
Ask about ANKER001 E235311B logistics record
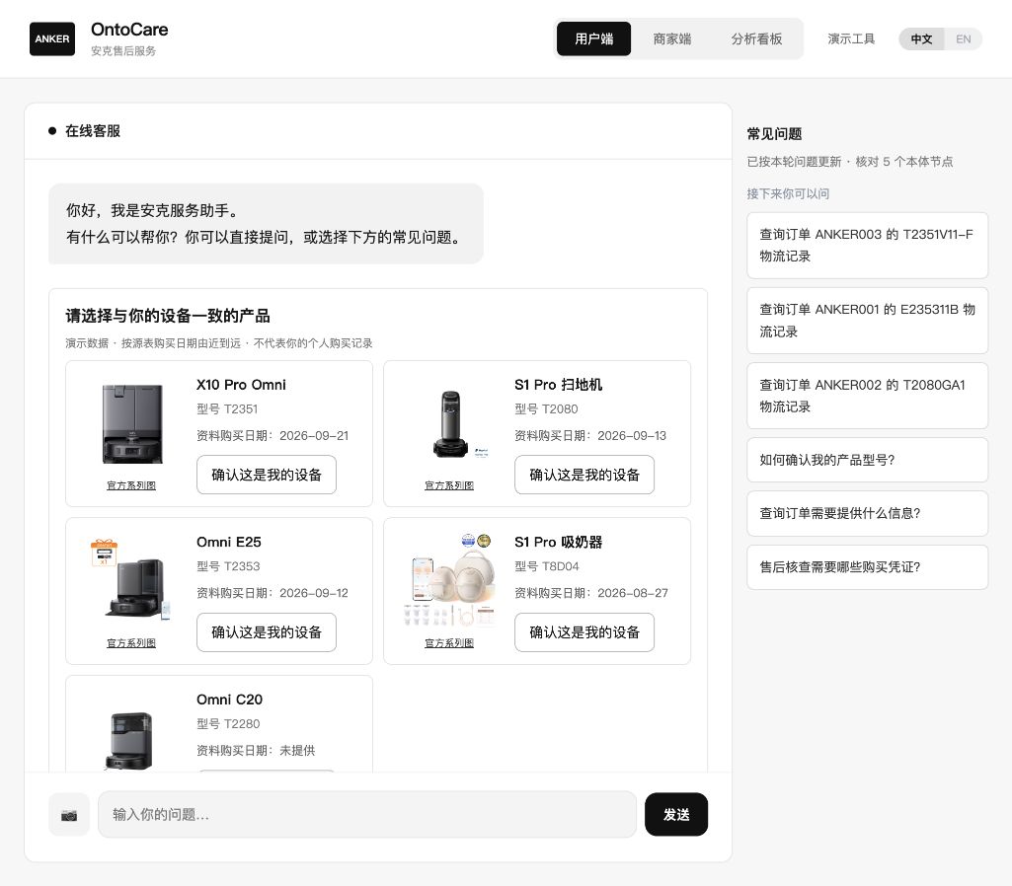click(x=868, y=321)
